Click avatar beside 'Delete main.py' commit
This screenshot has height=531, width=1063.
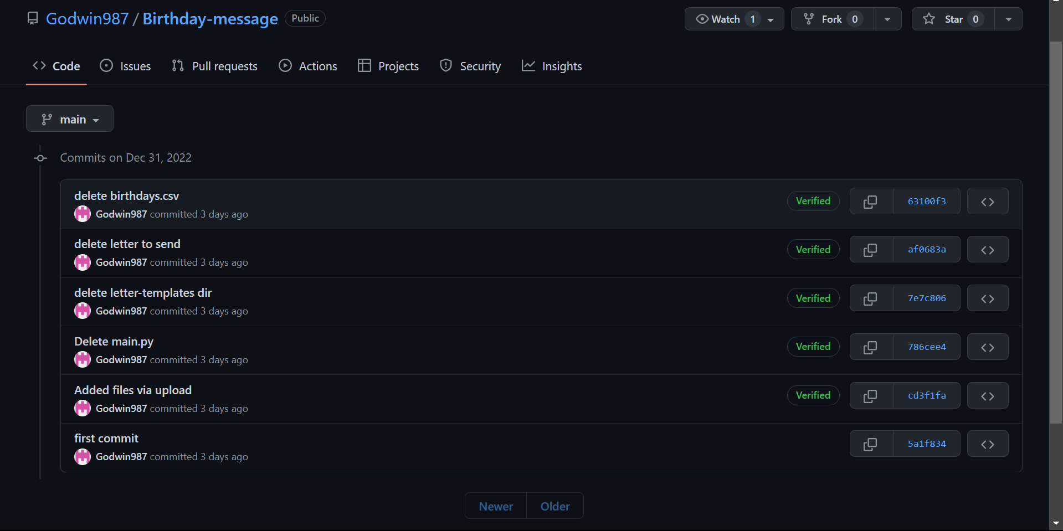[83, 359]
